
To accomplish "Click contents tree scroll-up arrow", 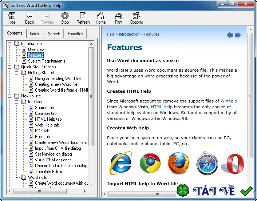I will tap(91, 44).
